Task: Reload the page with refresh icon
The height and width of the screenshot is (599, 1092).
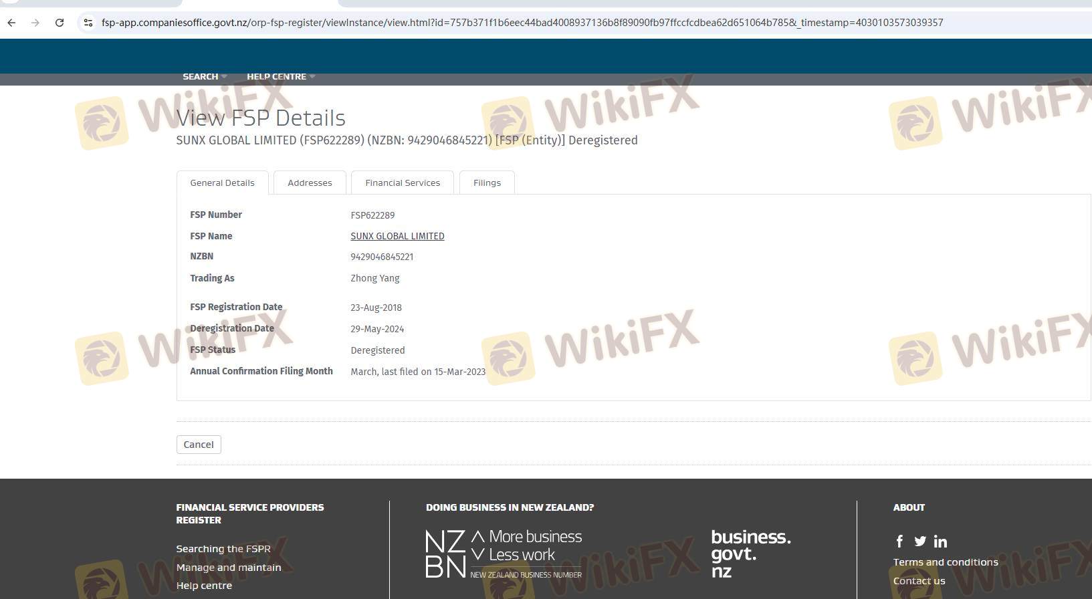Action: click(60, 23)
